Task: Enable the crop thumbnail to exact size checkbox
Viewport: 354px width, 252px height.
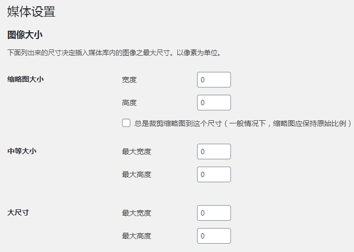Action: pyautogui.click(x=126, y=123)
